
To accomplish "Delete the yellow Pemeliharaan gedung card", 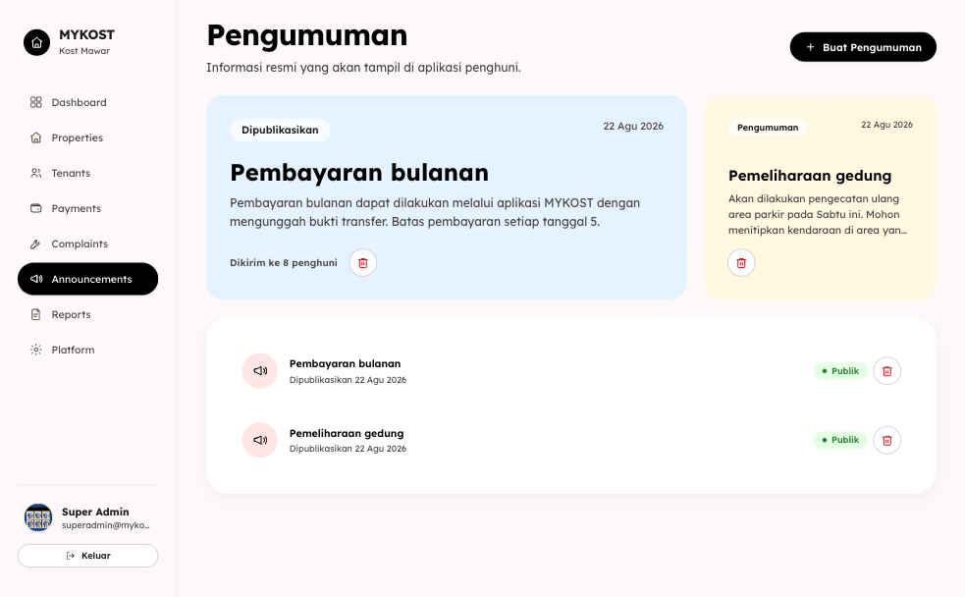I will (x=741, y=263).
